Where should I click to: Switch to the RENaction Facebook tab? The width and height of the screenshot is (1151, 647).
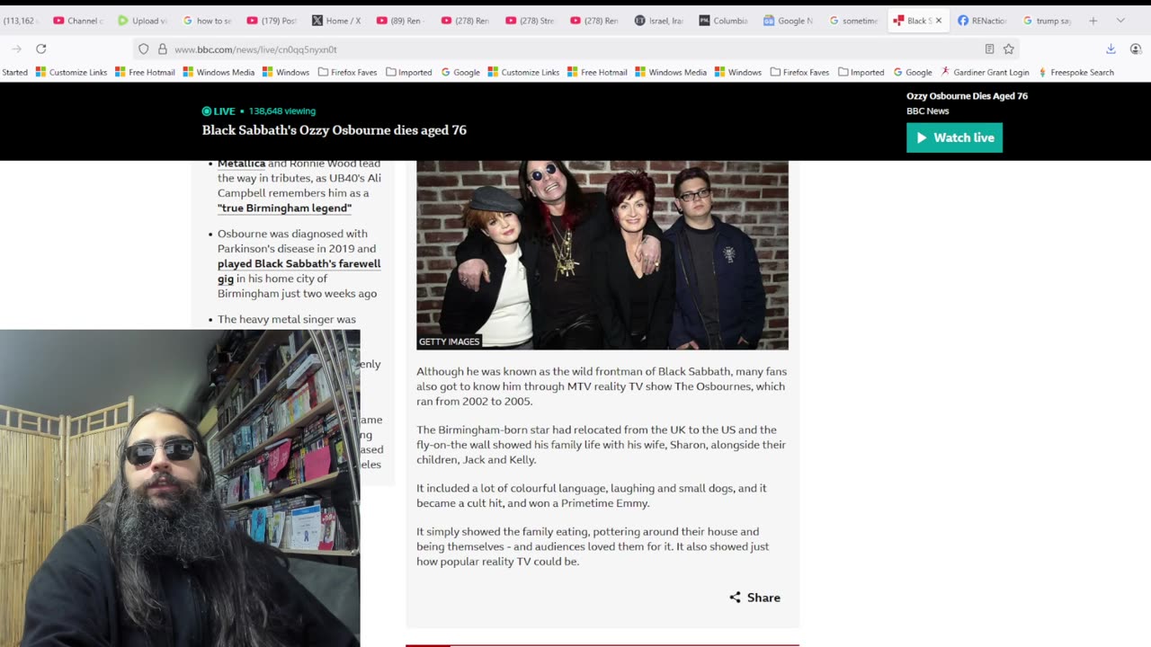[x=983, y=21]
